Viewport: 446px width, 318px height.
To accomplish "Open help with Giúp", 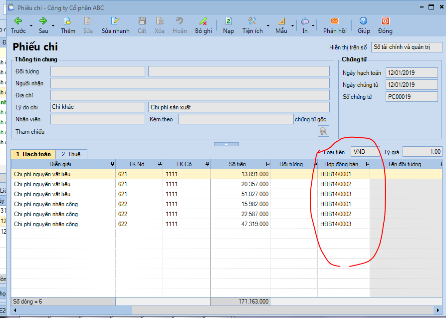I will [364, 25].
